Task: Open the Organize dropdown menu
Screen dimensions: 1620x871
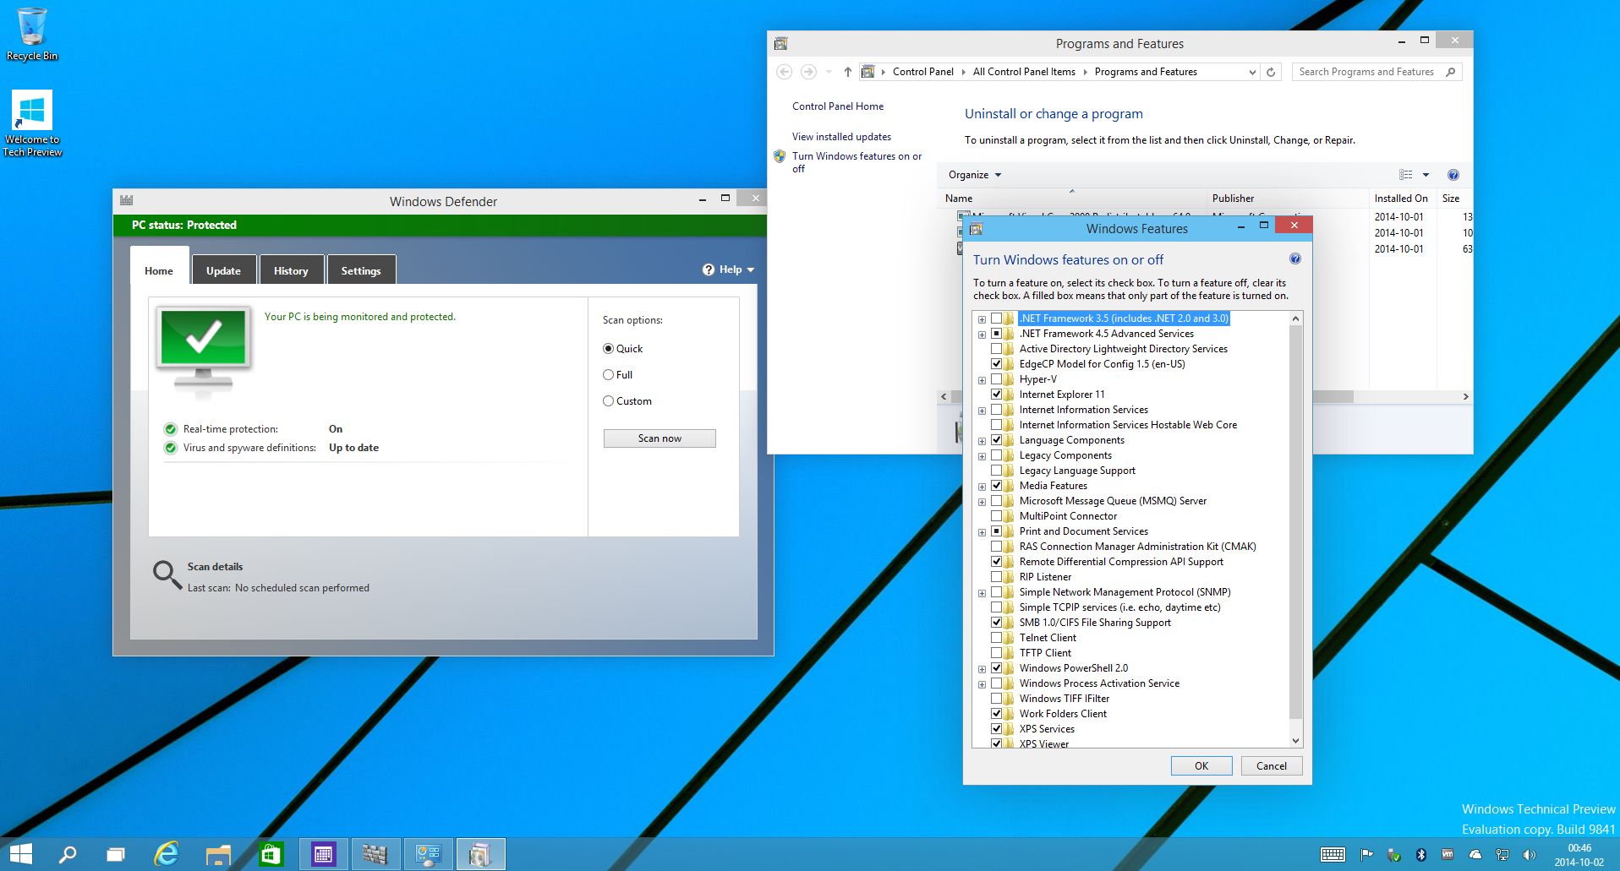Action: tap(974, 175)
